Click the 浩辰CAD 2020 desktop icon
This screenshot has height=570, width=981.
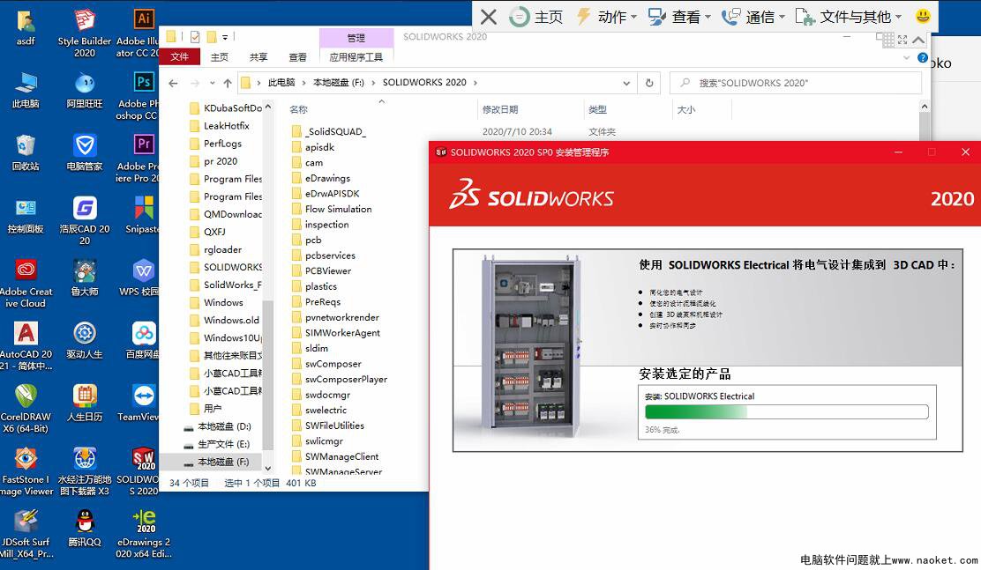click(85, 221)
